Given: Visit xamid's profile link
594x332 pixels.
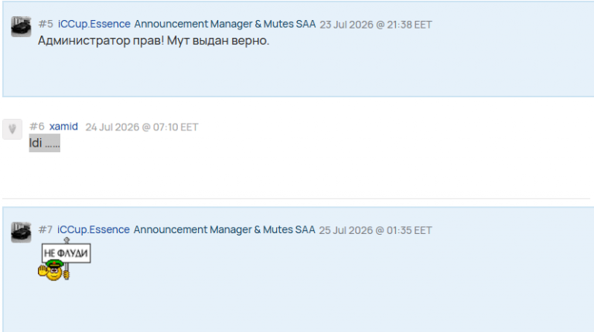Looking at the screenshot, I should coord(63,127).
